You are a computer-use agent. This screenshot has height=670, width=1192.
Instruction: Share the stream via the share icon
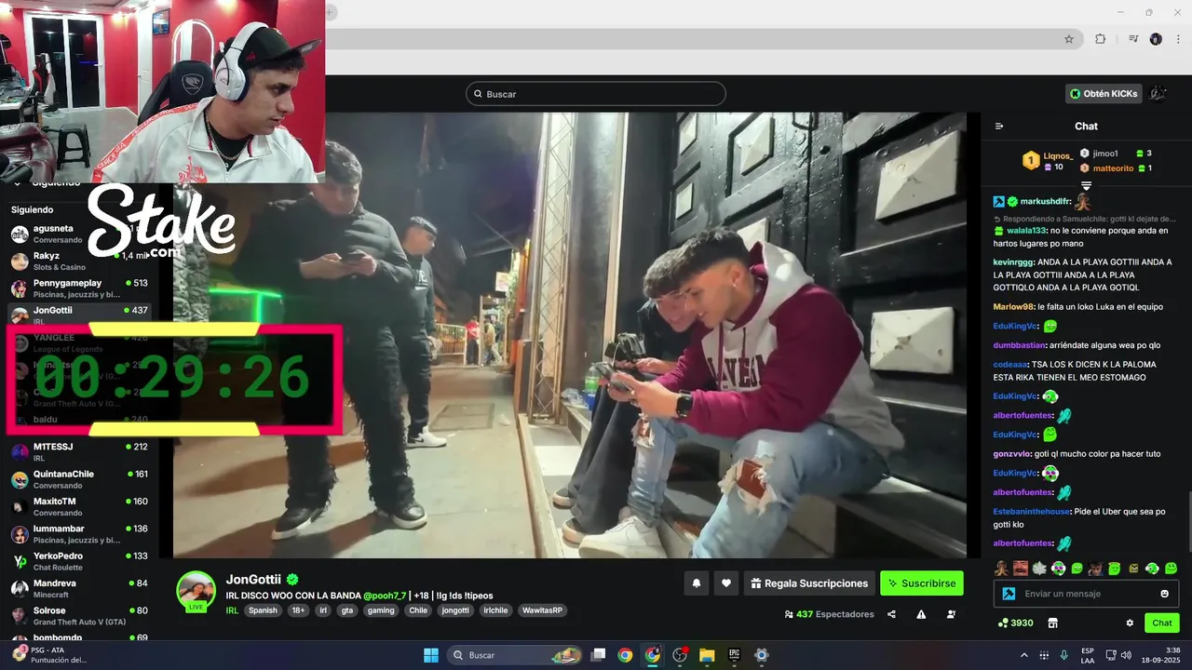(892, 614)
